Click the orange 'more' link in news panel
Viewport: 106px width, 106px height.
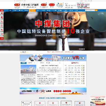point(60,63)
